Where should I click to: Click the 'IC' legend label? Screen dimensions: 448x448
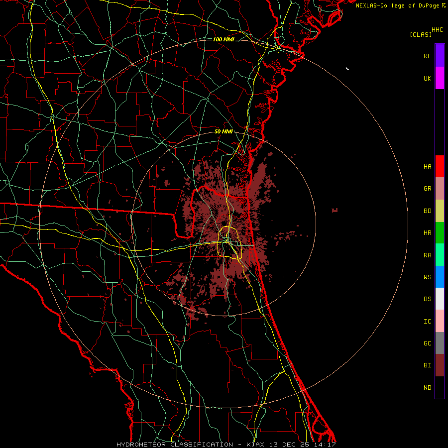[x=427, y=322]
